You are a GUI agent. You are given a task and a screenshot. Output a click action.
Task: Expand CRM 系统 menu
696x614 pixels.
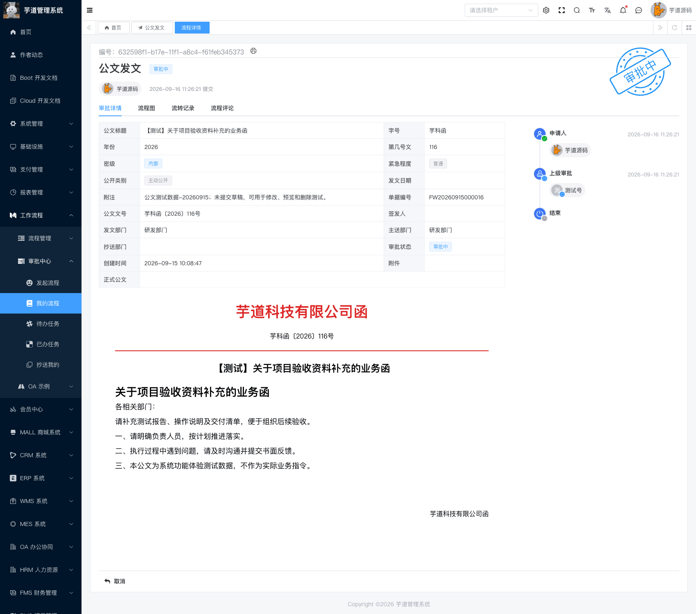pos(41,455)
